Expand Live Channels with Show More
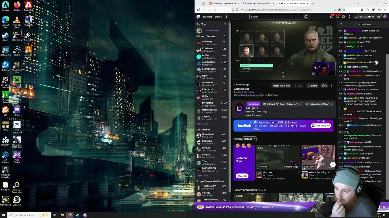The width and height of the screenshot is (389, 218). point(202,176)
